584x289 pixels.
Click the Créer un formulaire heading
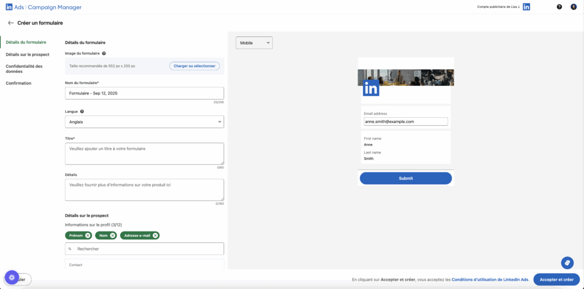pyautogui.click(x=40, y=23)
